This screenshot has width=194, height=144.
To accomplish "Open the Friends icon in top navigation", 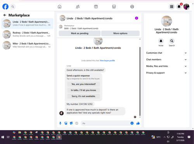I will pyautogui.click(x=78, y=7).
